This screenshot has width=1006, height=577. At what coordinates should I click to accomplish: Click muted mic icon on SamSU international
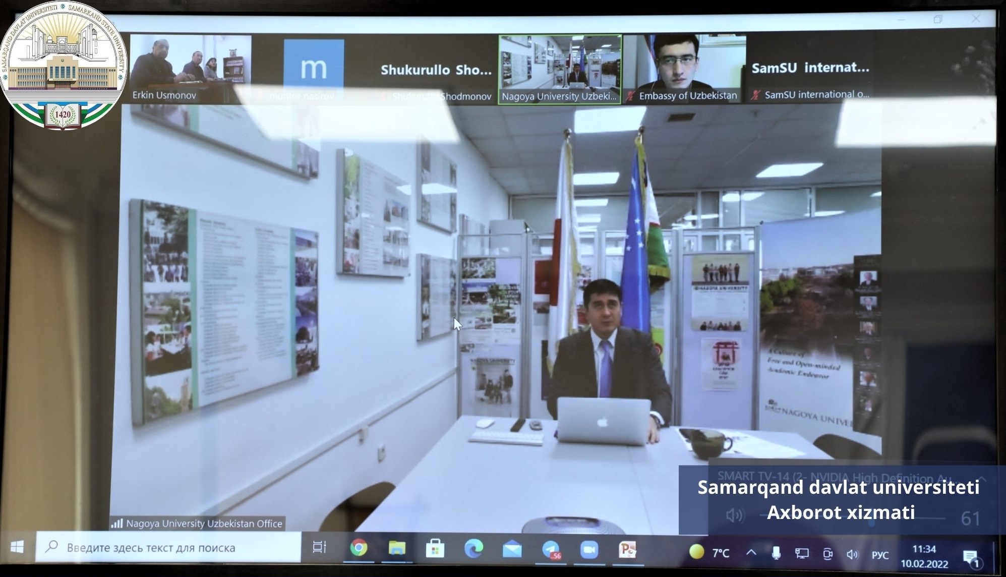tap(755, 95)
